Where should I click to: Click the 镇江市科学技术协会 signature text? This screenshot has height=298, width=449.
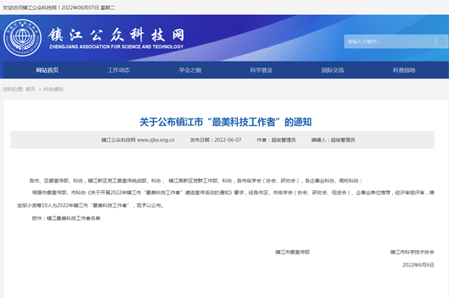point(412,252)
